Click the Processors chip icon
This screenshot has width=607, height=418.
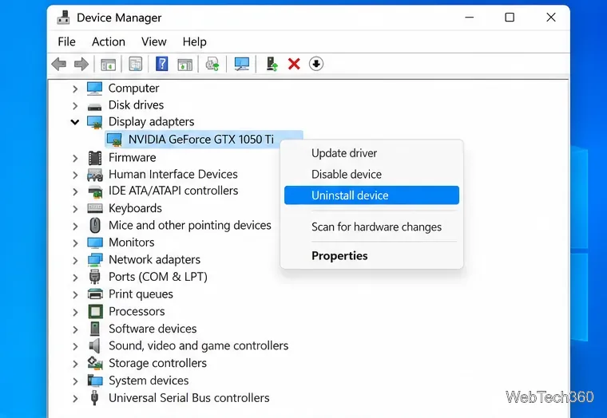(95, 311)
